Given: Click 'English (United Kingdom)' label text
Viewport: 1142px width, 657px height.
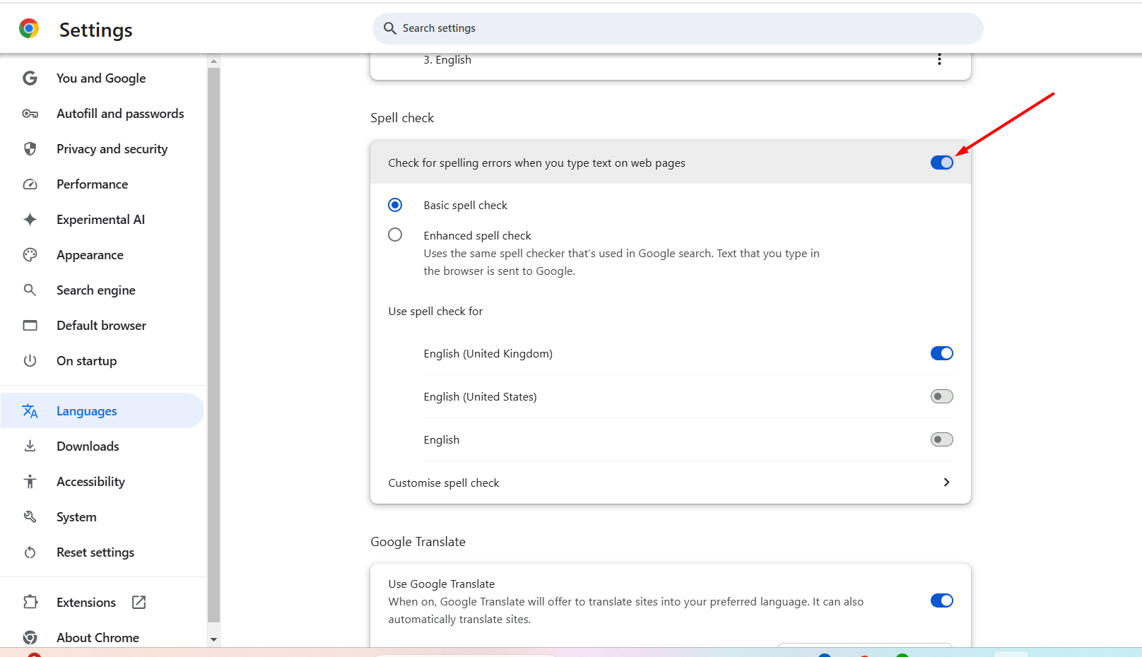Looking at the screenshot, I should point(488,354).
